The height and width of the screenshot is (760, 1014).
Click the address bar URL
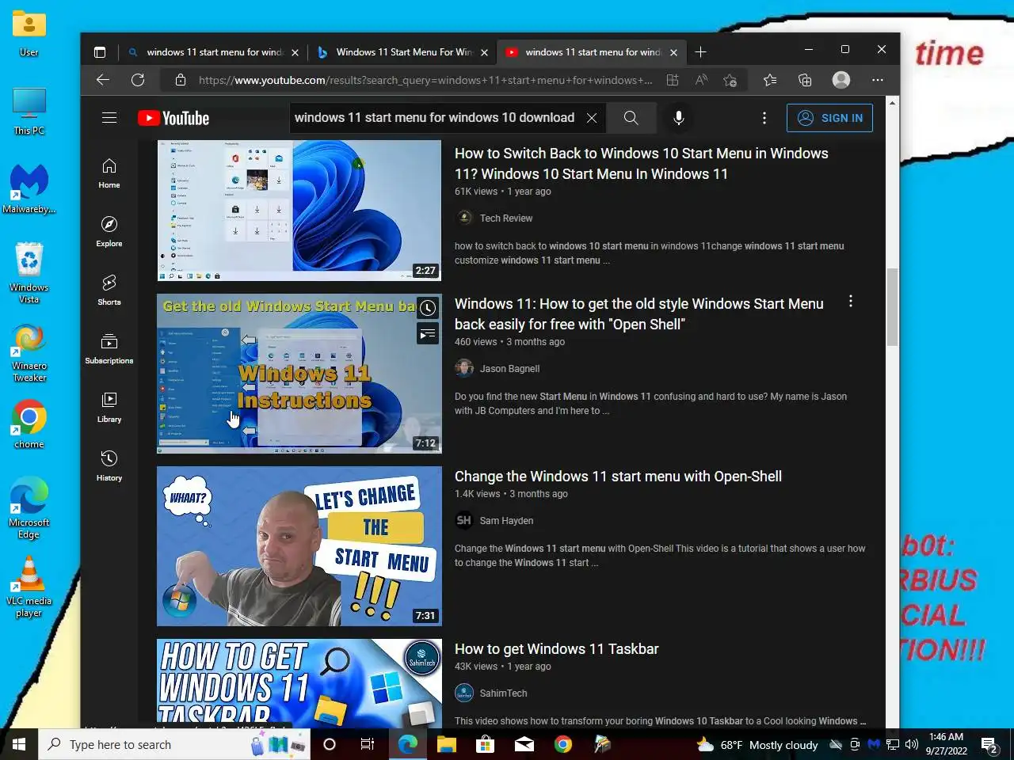click(425, 80)
